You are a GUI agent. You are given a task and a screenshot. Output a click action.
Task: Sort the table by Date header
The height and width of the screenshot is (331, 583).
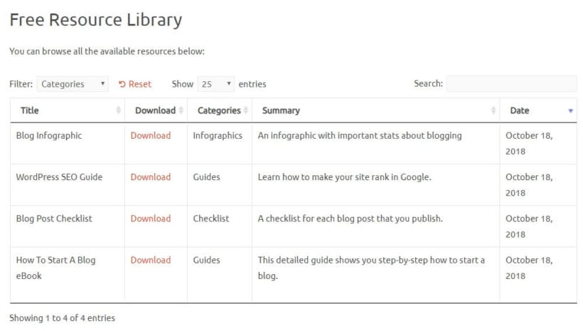click(x=520, y=110)
